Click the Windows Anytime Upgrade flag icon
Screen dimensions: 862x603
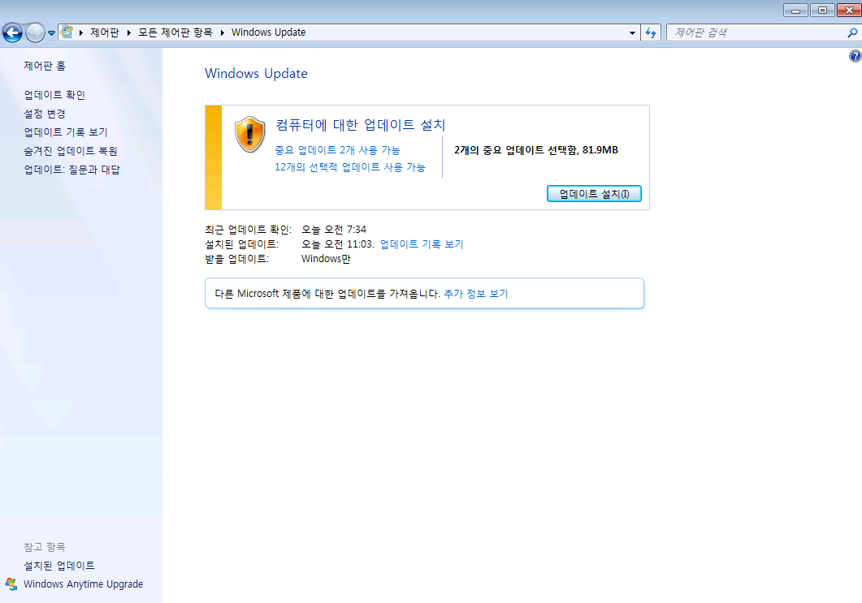point(11,584)
